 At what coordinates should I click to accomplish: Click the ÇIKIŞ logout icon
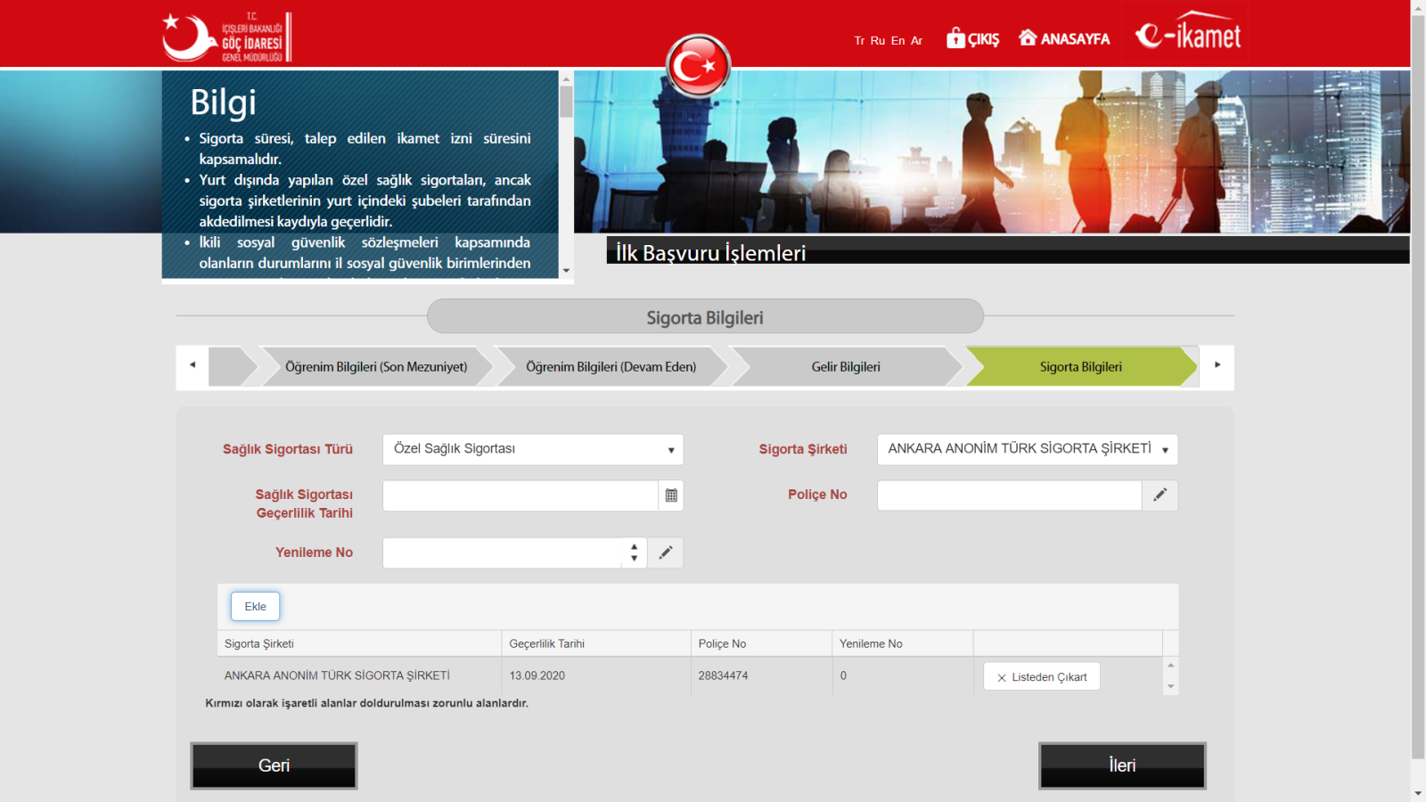(x=956, y=38)
